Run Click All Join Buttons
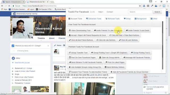This screenshot has width=170, height=95. pos(128,40)
